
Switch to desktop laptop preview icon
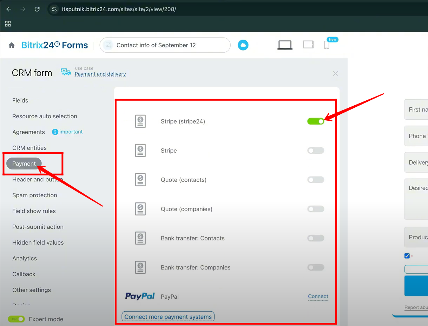(285, 45)
